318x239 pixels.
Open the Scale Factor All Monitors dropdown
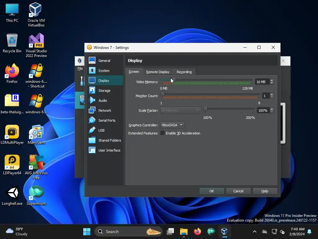click(x=180, y=110)
